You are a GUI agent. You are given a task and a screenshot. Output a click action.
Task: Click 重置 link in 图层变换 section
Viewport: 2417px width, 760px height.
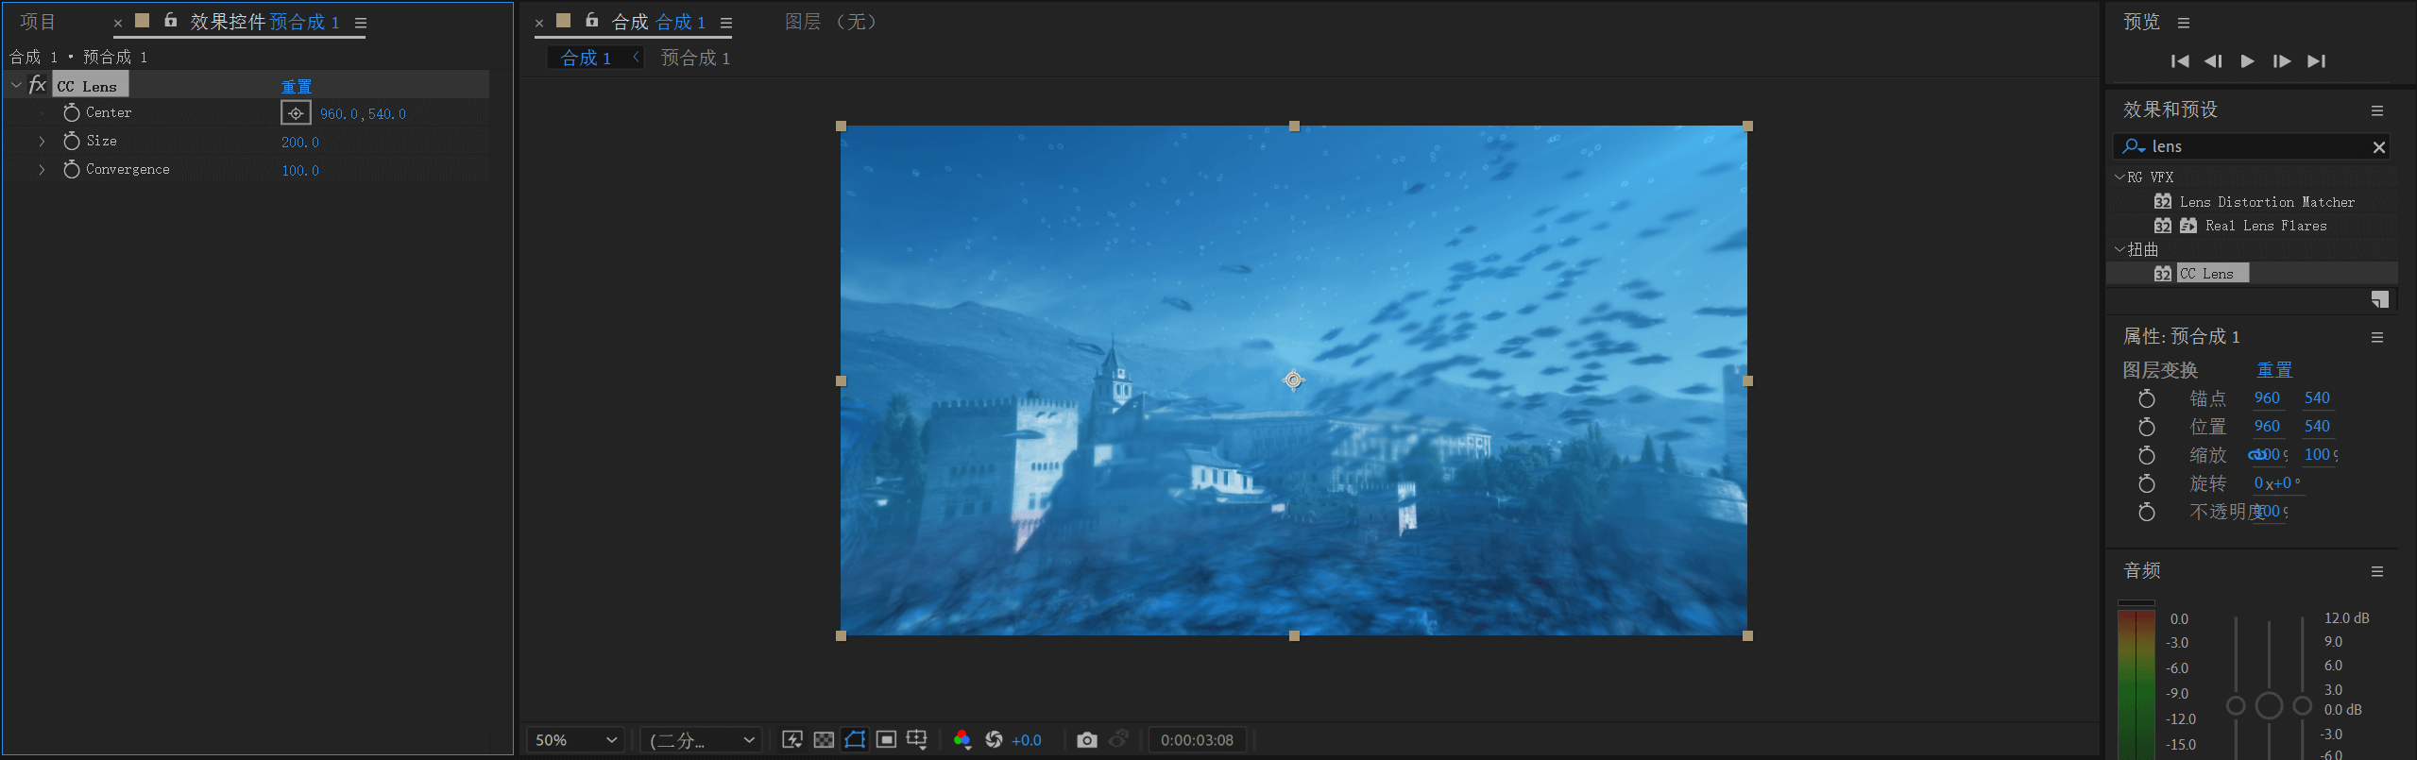2273,370
